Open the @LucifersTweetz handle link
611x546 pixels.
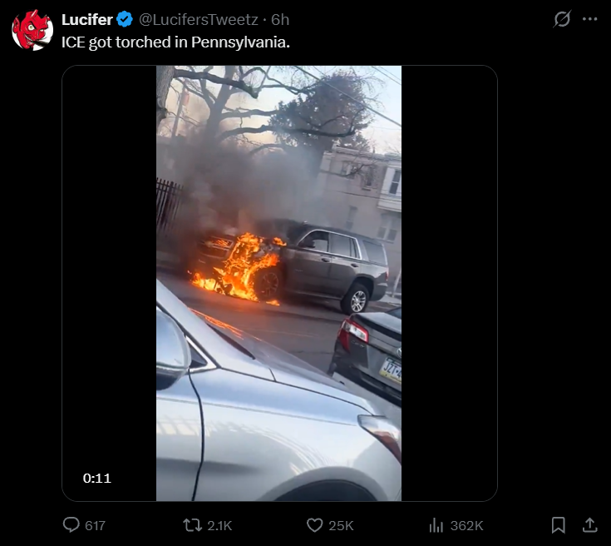point(199,19)
